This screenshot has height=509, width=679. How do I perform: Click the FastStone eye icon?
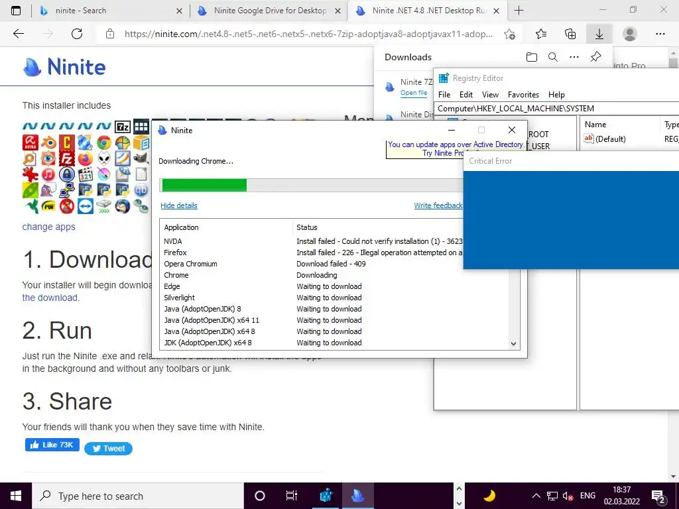pos(48,158)
